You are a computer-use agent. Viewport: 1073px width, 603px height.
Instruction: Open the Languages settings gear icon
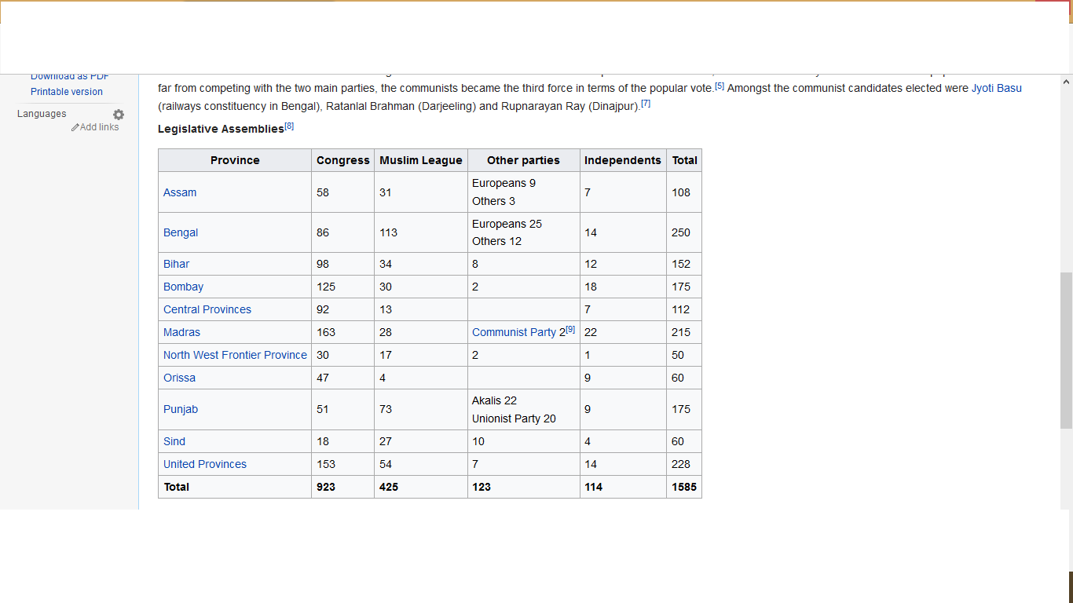click(119, 115)
